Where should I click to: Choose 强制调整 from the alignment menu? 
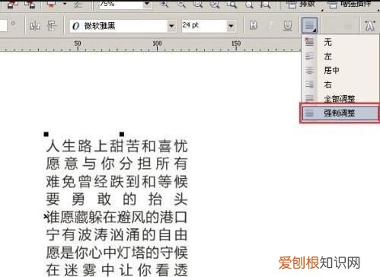(x=340, y=113)
